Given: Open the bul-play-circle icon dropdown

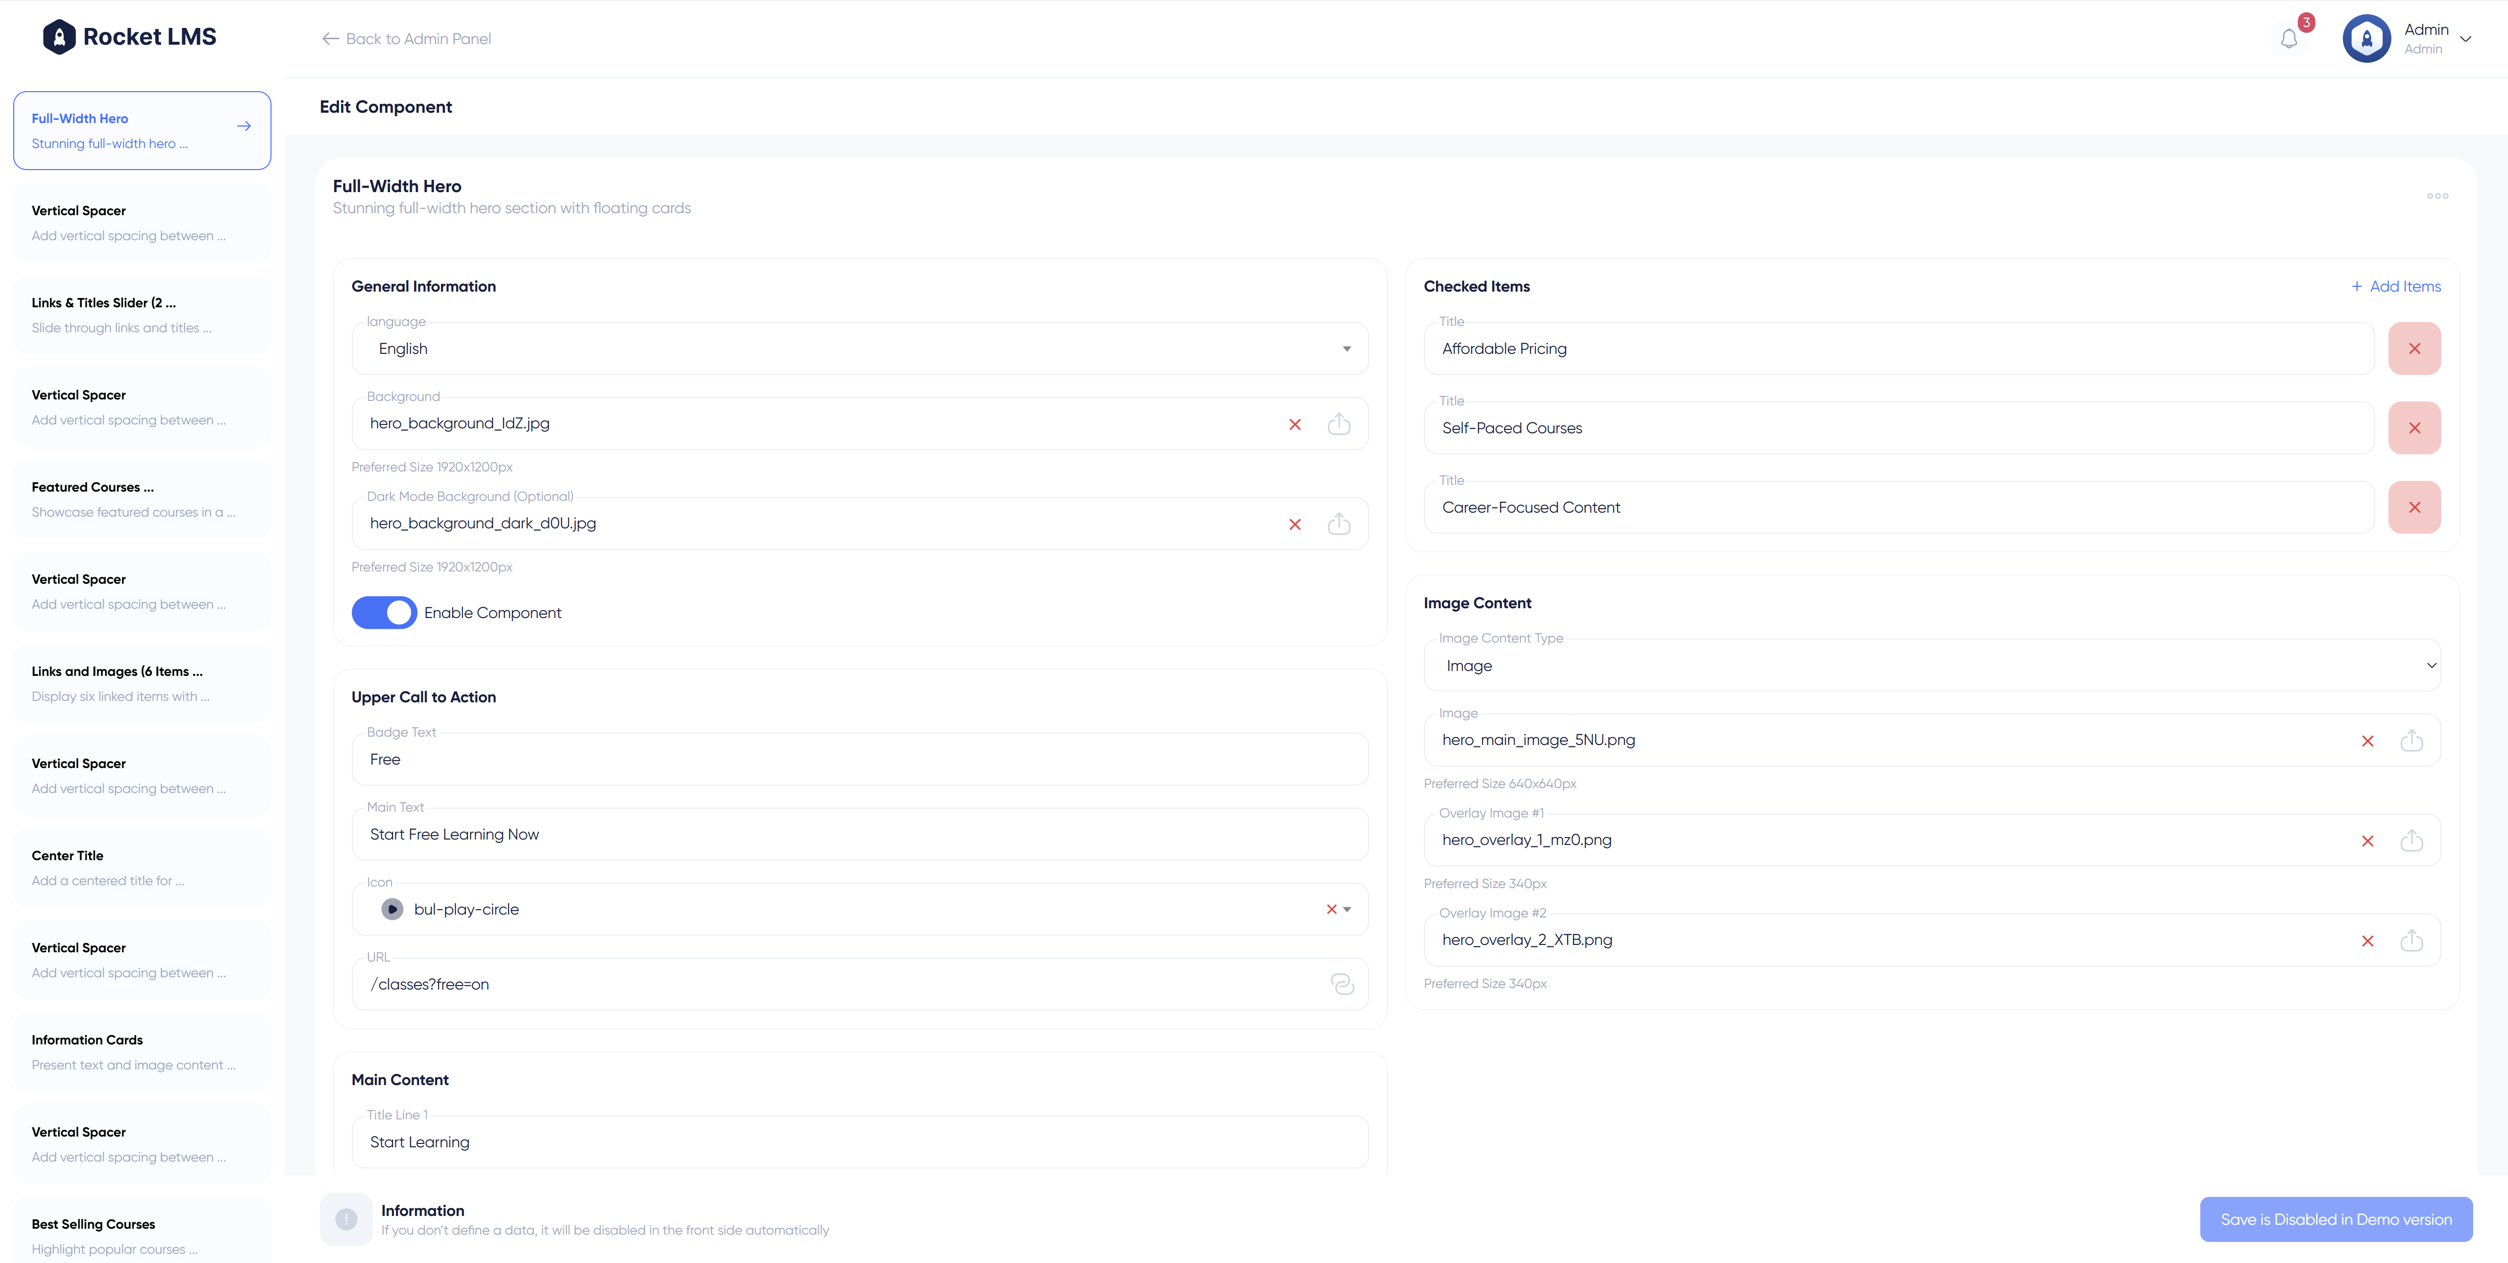Looking at the screenshot, I should tap(1347, 910).
